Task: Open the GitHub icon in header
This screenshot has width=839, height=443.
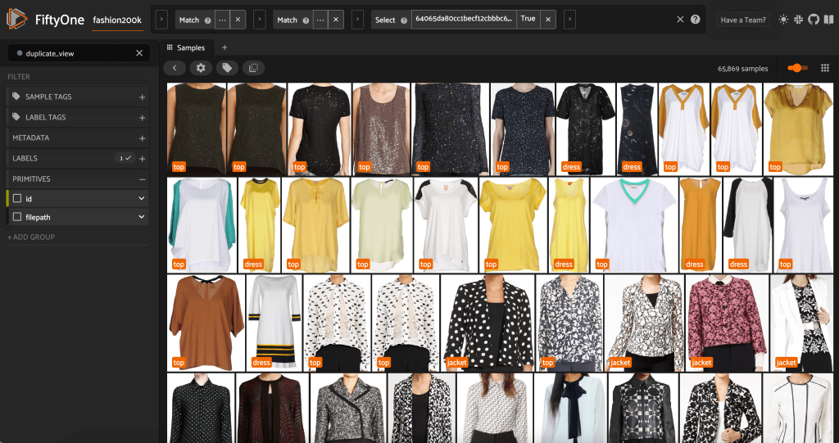Action: pos(813,19)
